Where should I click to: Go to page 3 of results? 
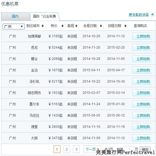76,149
